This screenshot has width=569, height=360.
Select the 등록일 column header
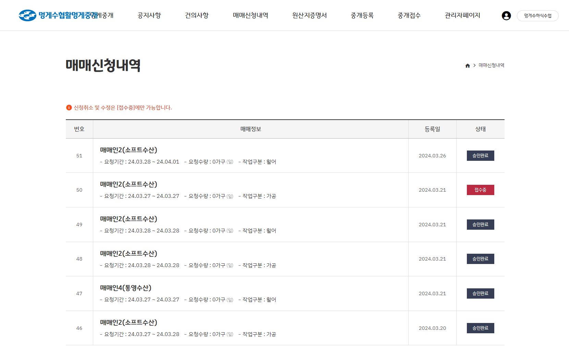432,129
